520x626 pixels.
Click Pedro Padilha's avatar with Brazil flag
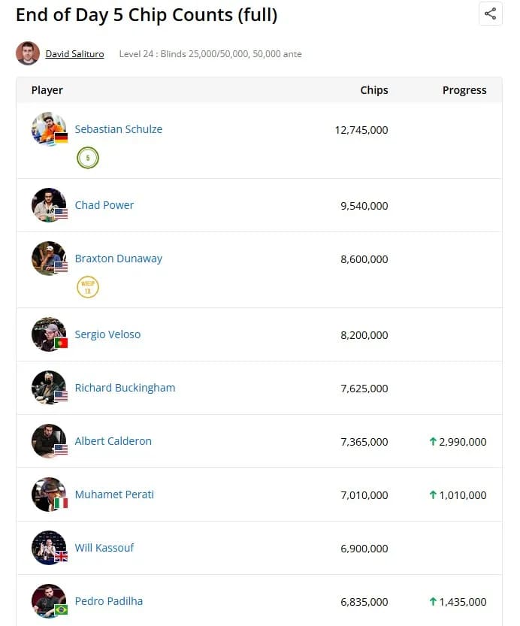click(x=49, y=601)
